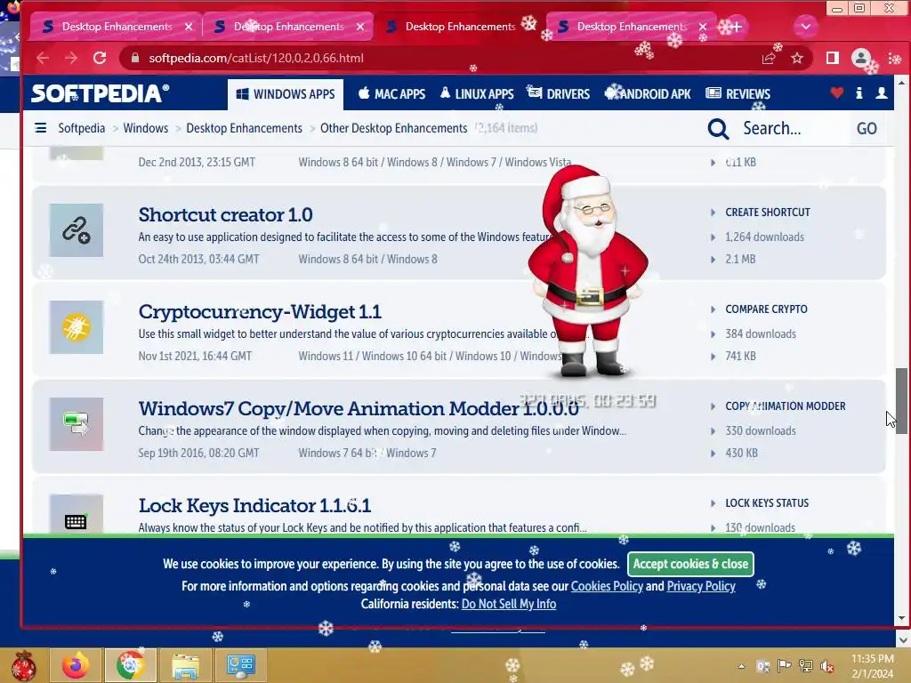Click the browser forward arrow
The height and width of the screenshot is (683, 911).
[x=71, y=58]
